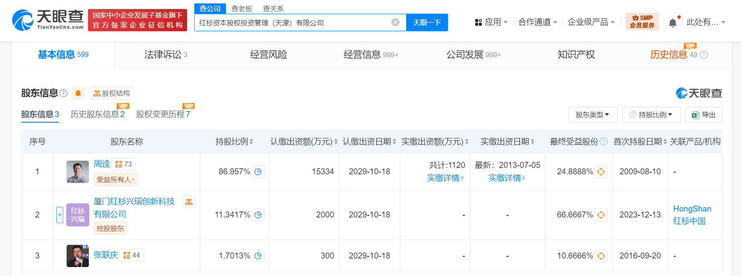The image size is (741, 276).
Task: Select the 股东信息 3 sub-tab
Action: tap(40, 115)
